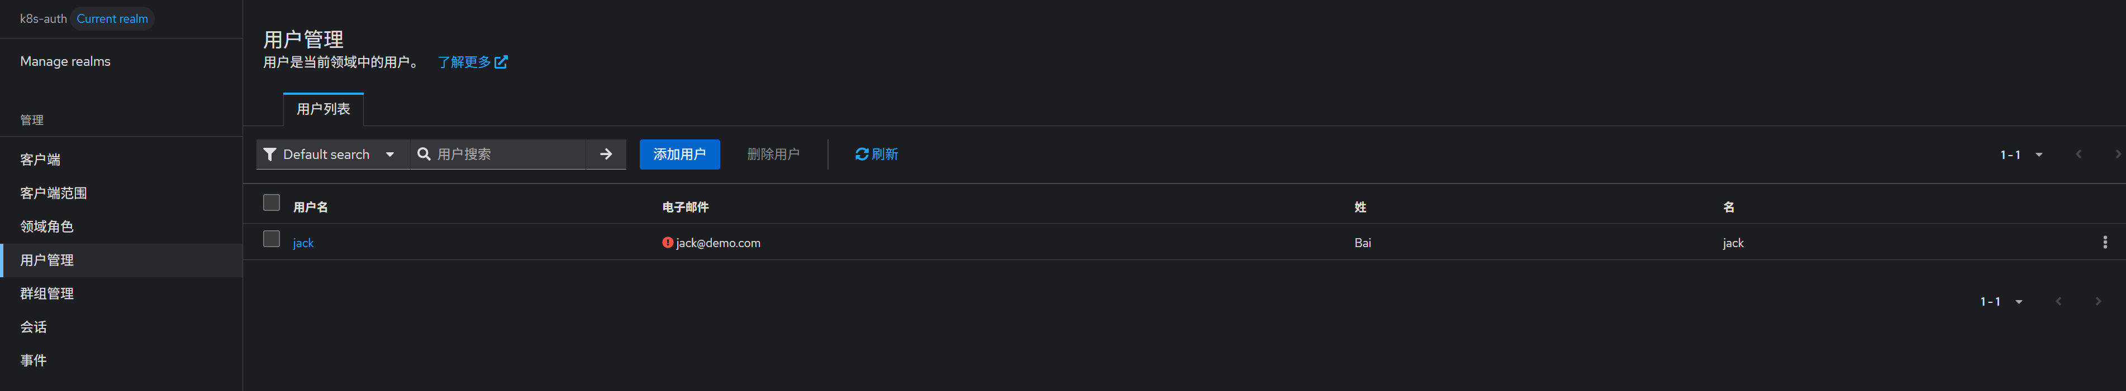2126x391 pixels.
Task: Open Manage realms in the sidebar
Action: [65, 61]
